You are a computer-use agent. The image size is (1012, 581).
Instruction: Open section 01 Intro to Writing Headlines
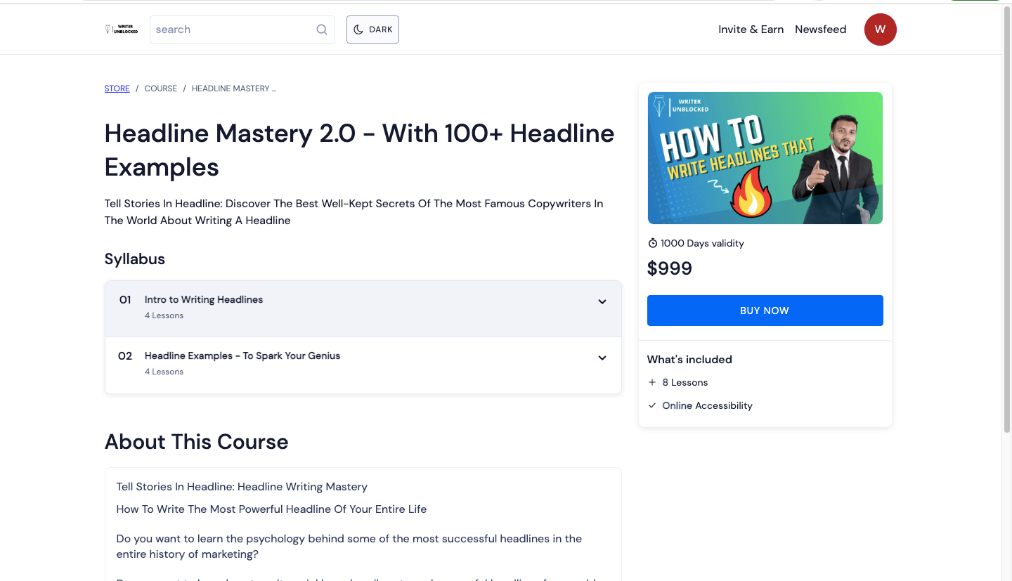pos(204,300)
